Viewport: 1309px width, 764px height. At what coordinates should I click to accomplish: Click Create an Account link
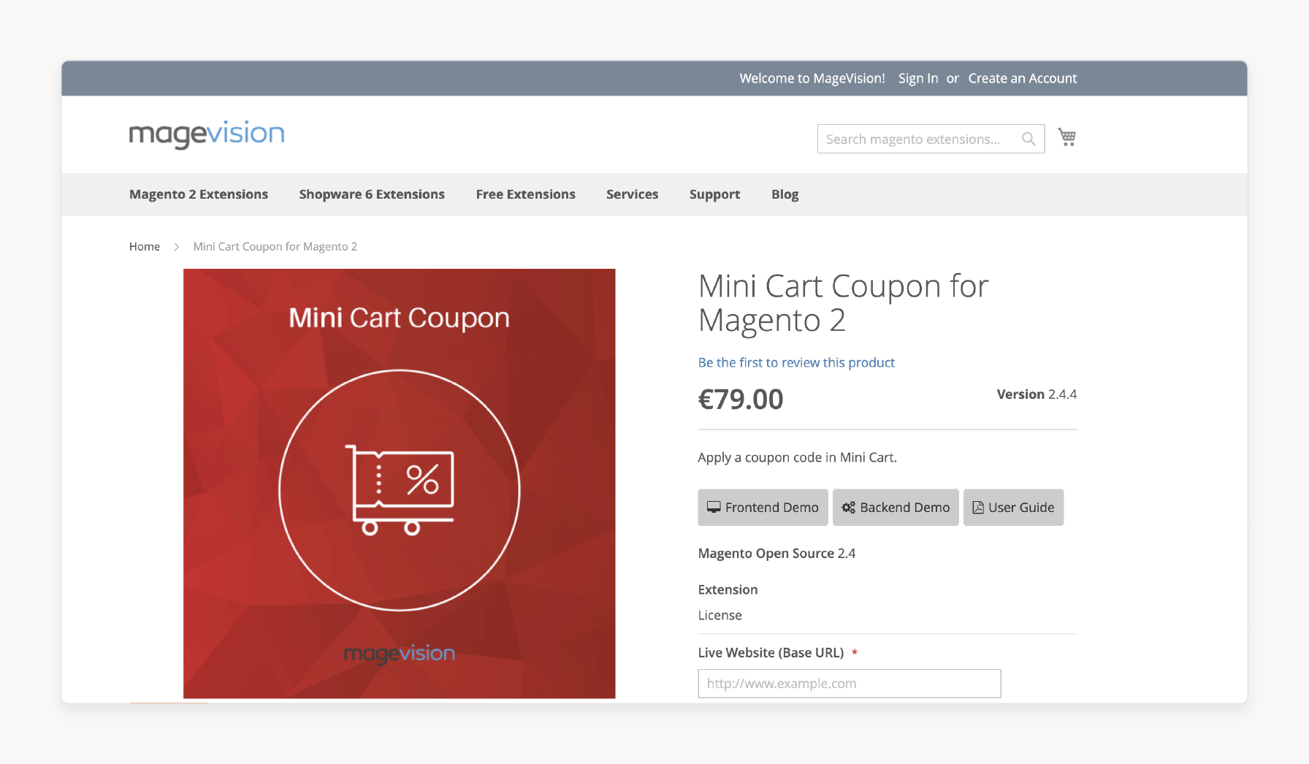click(x=1023, y=78)
